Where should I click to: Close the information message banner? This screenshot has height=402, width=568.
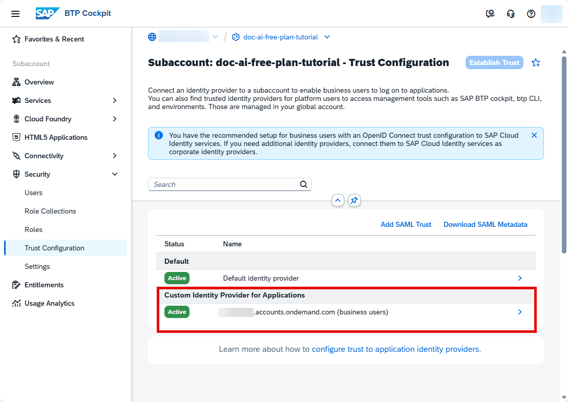pos(534,135)
